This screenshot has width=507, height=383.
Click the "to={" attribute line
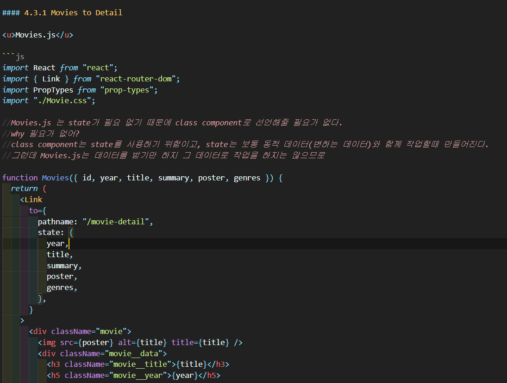38,210
